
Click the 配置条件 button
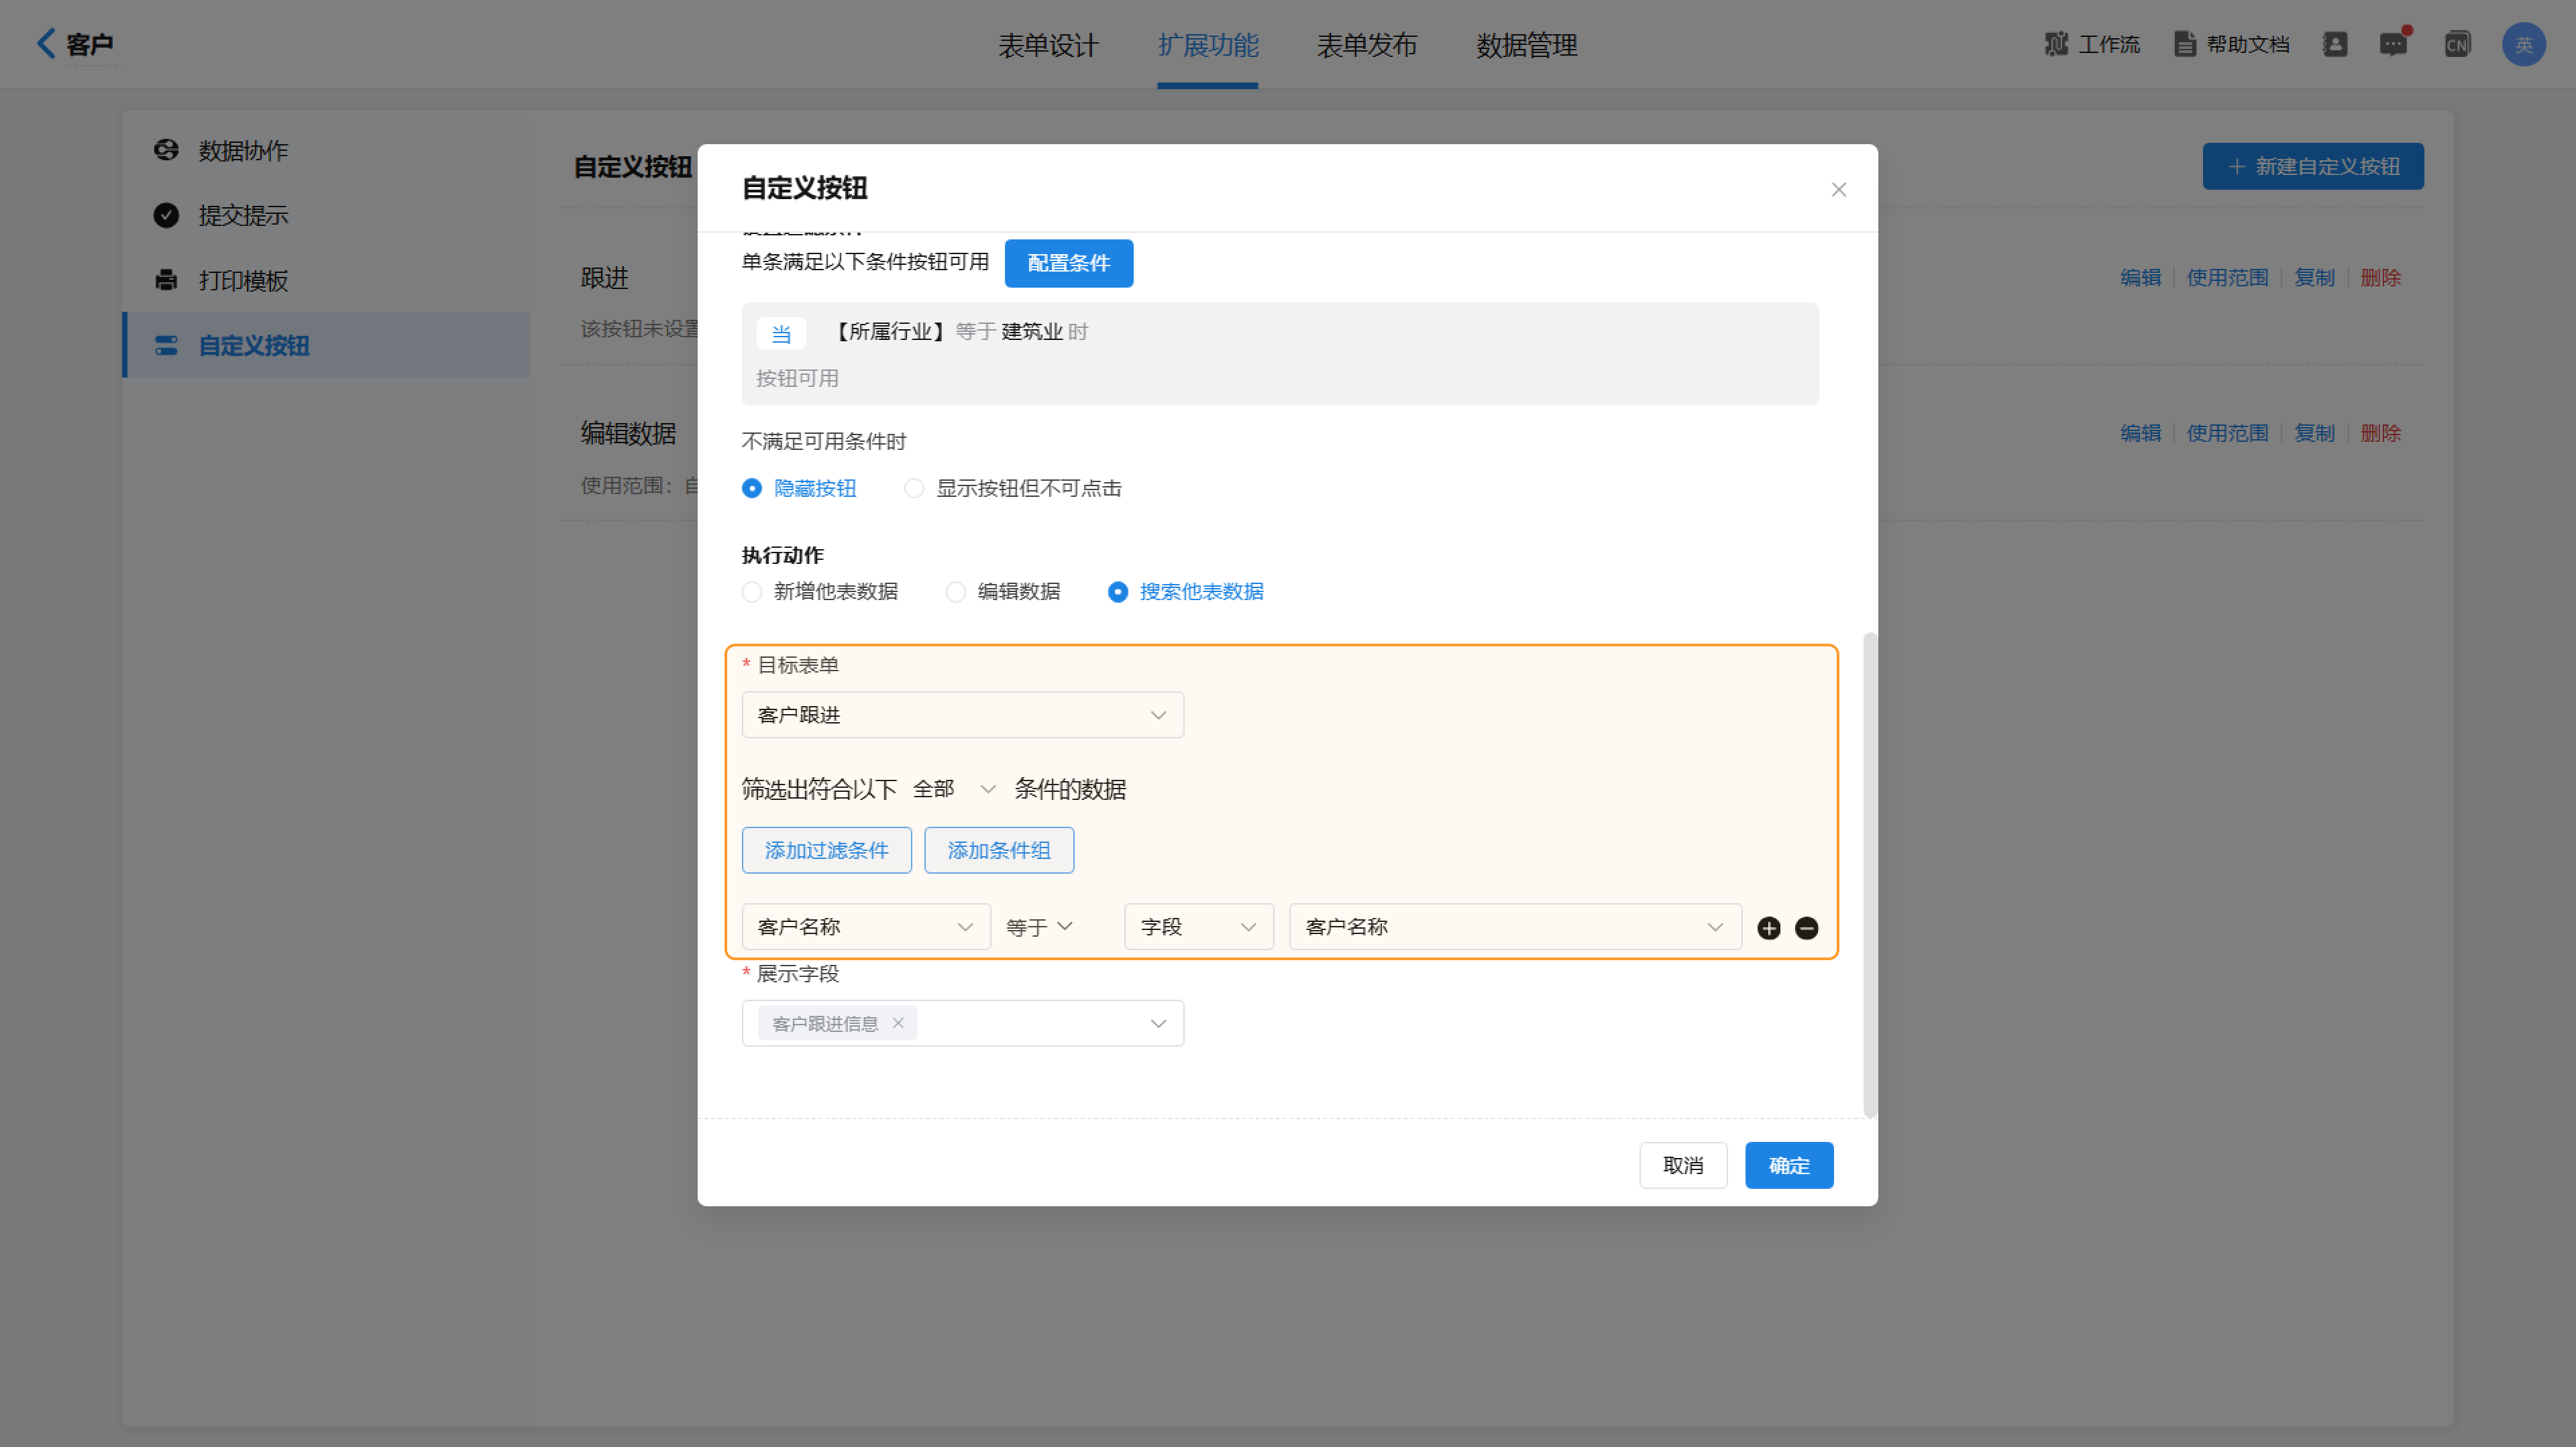[1068, 263]
